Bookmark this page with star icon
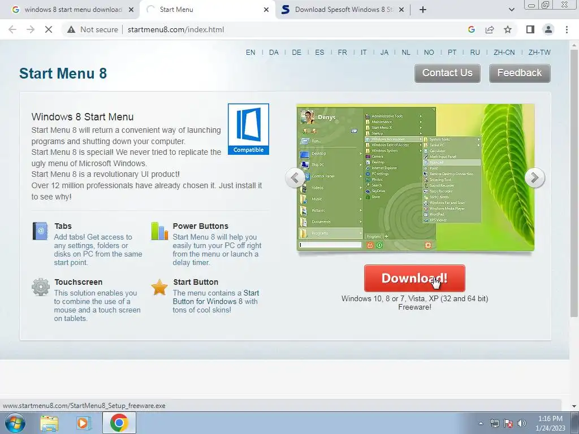Image resolution: width=579 pixels, height=434 pixels. click(508, 29)
